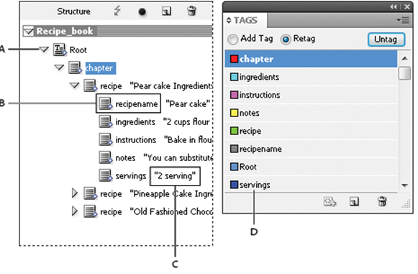This screenshot has width=418, height=274.
Task: Click the gray recipename color swatch
Action: 234,149
